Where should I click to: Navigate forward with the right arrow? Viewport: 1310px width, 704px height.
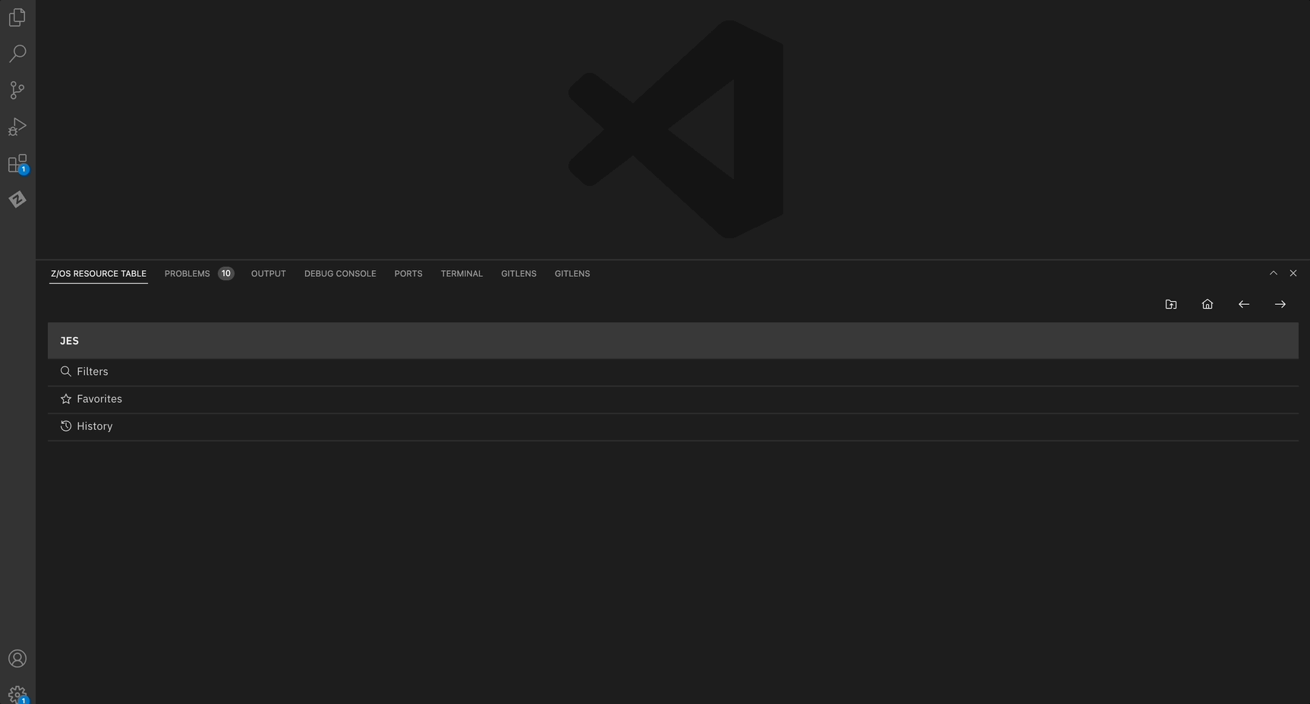(1280, 304)
